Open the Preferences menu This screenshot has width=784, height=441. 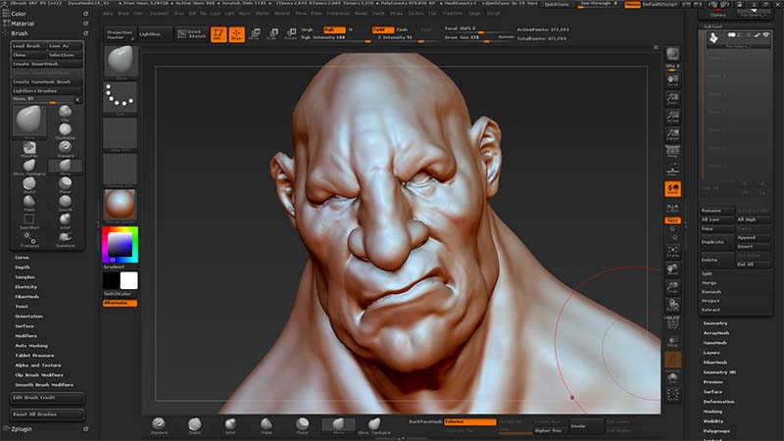pos(338,14)
